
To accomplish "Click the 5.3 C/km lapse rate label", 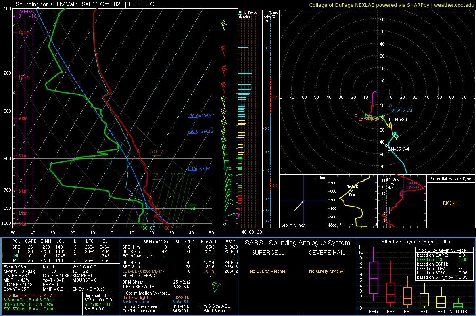I will 159,151.
